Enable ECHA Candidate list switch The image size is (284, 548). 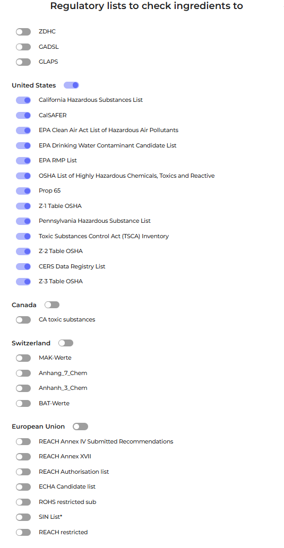pyautogui.click(x=23, y=487)
